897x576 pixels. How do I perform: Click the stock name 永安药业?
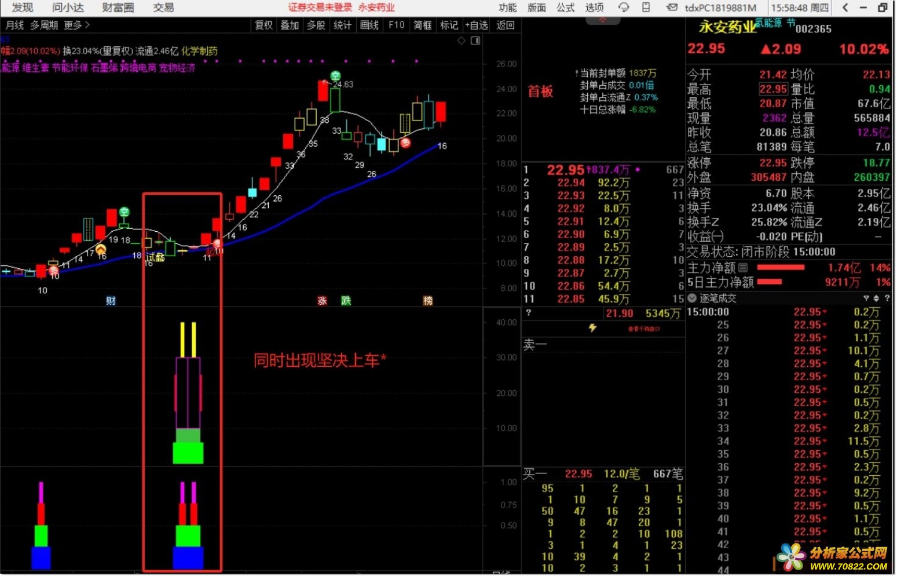click(727, 27)
